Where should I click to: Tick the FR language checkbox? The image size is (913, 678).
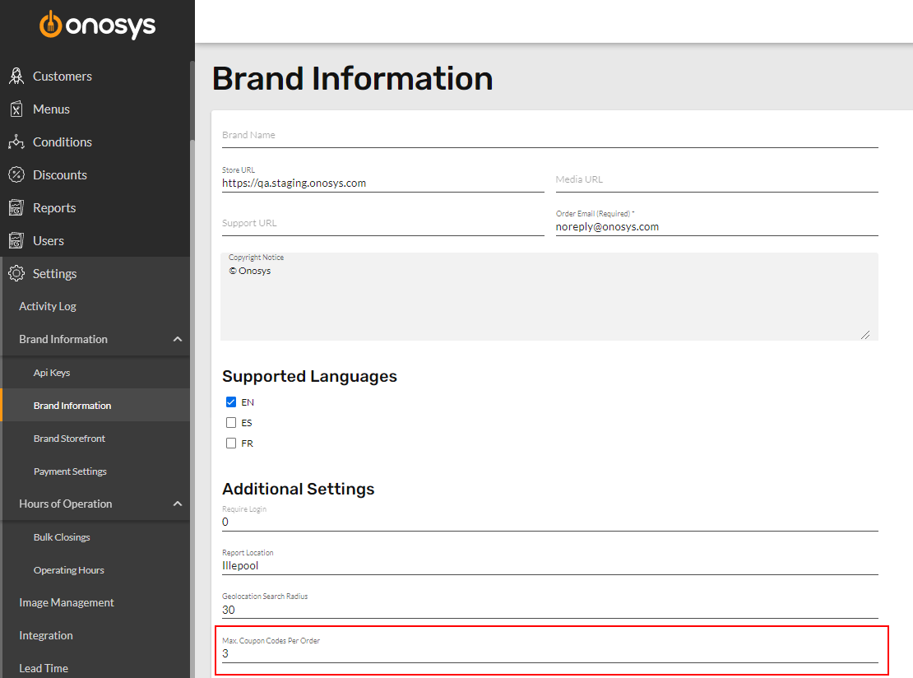231,443
